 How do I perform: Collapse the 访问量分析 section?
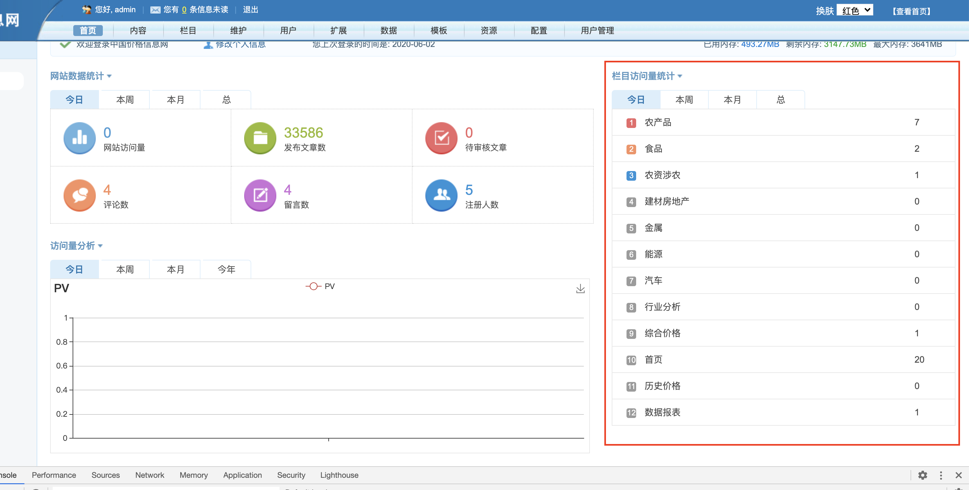pos(101,246)
